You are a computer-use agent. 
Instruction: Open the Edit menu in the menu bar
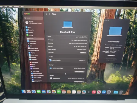(6, 6)
